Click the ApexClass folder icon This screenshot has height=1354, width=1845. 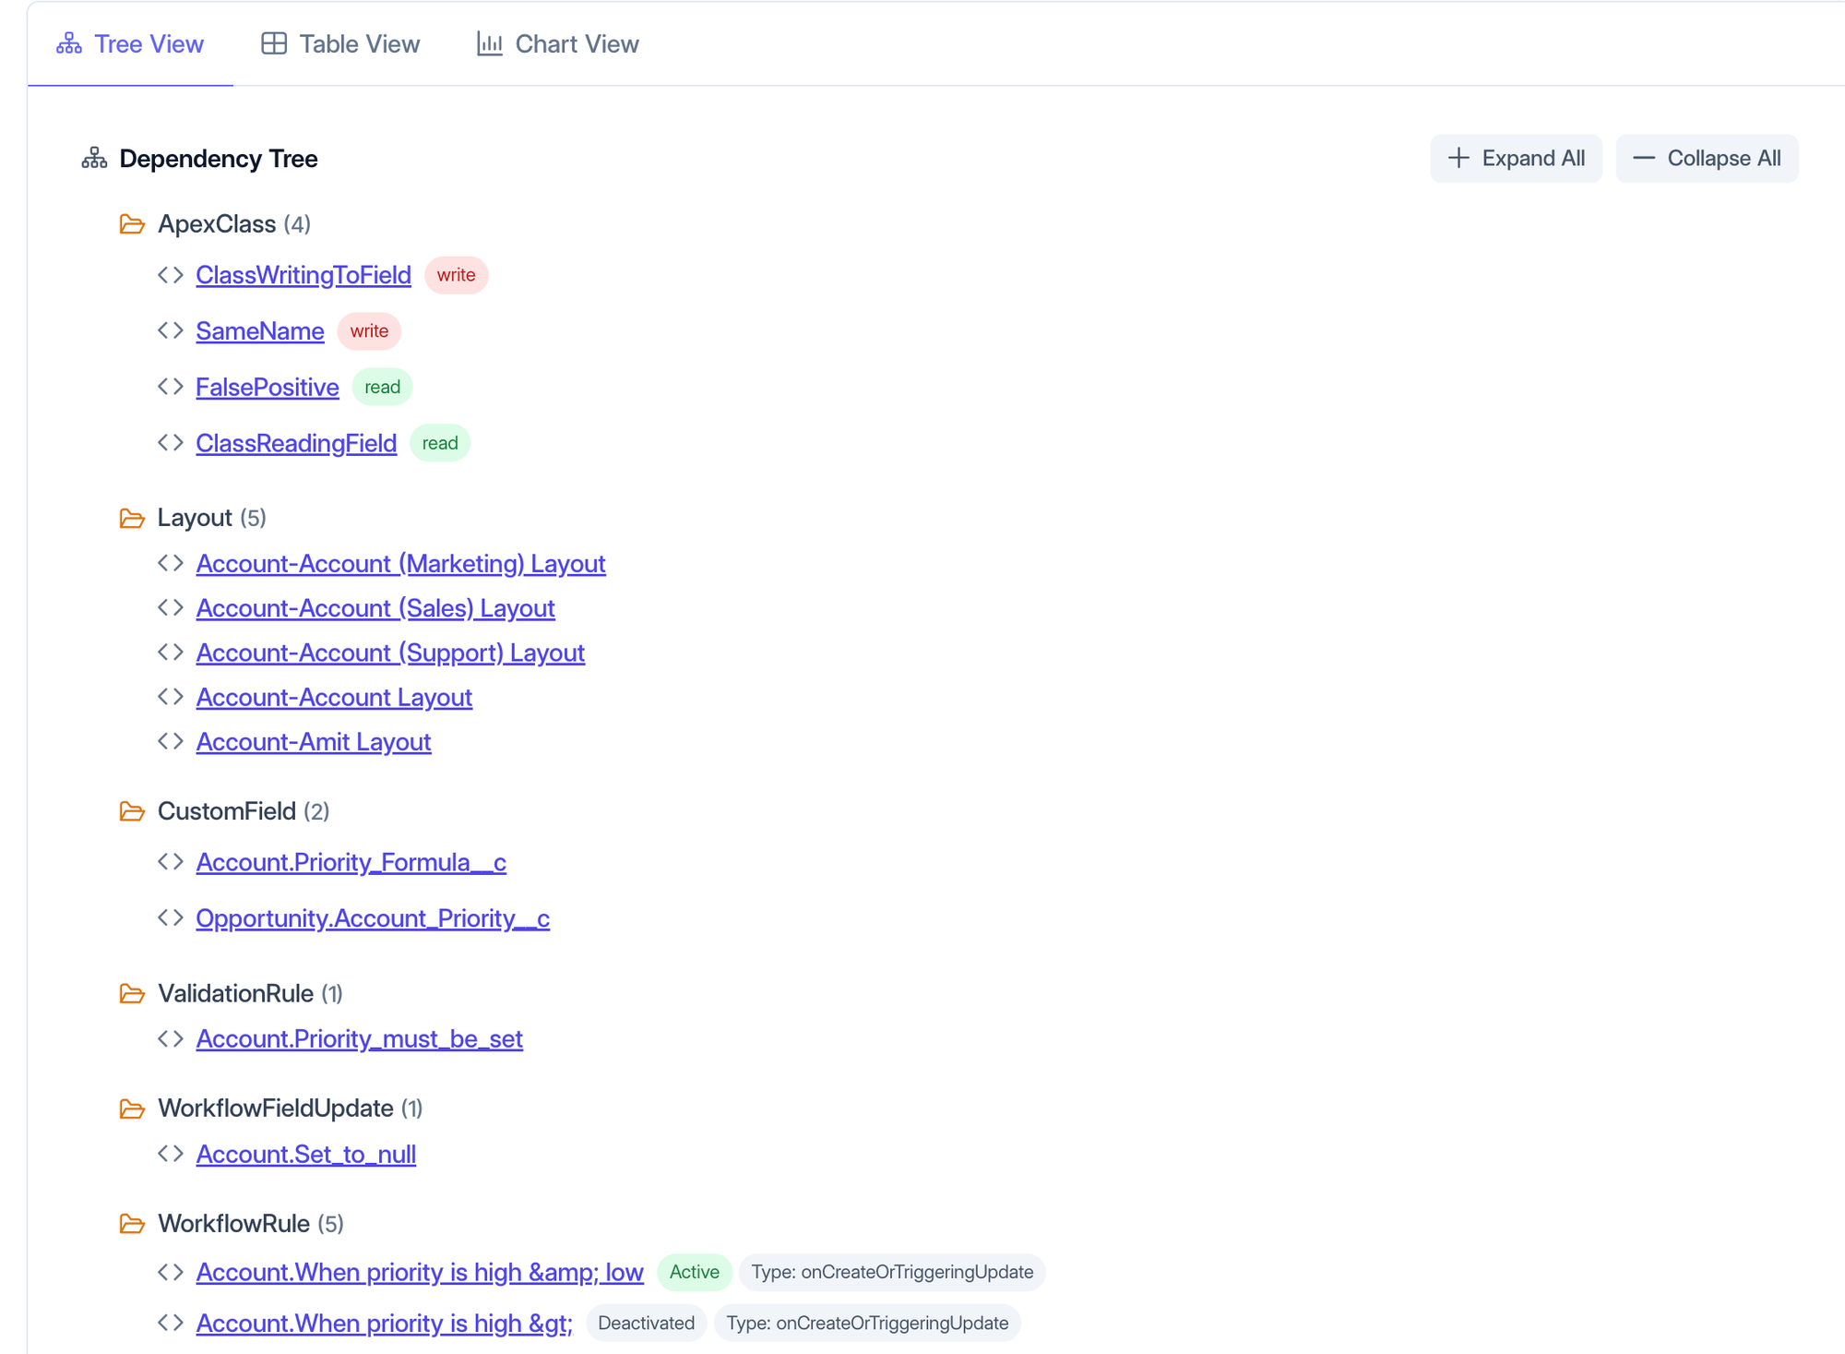[x=132, y=224]
